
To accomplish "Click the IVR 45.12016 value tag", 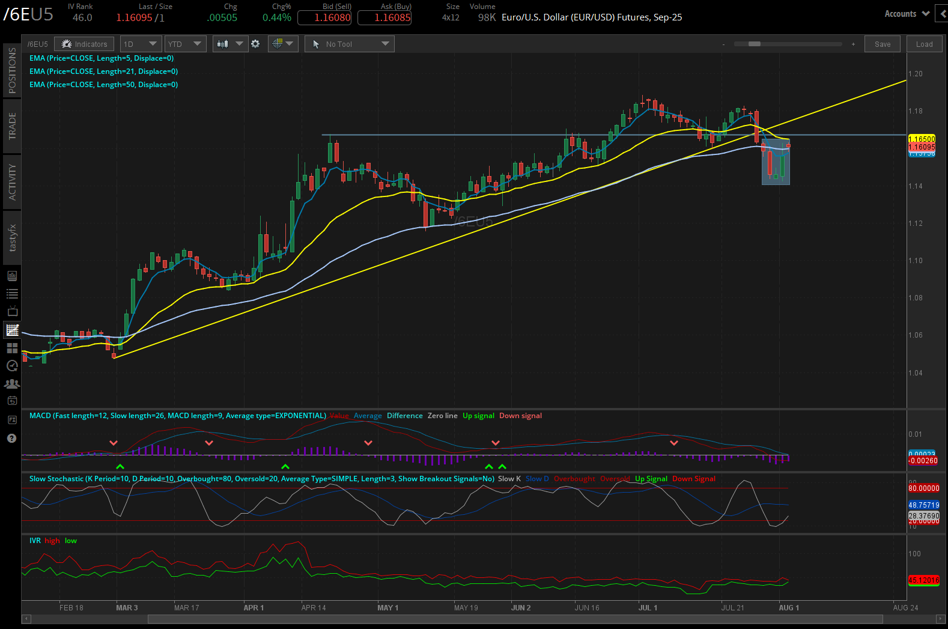I will [924, 580].
